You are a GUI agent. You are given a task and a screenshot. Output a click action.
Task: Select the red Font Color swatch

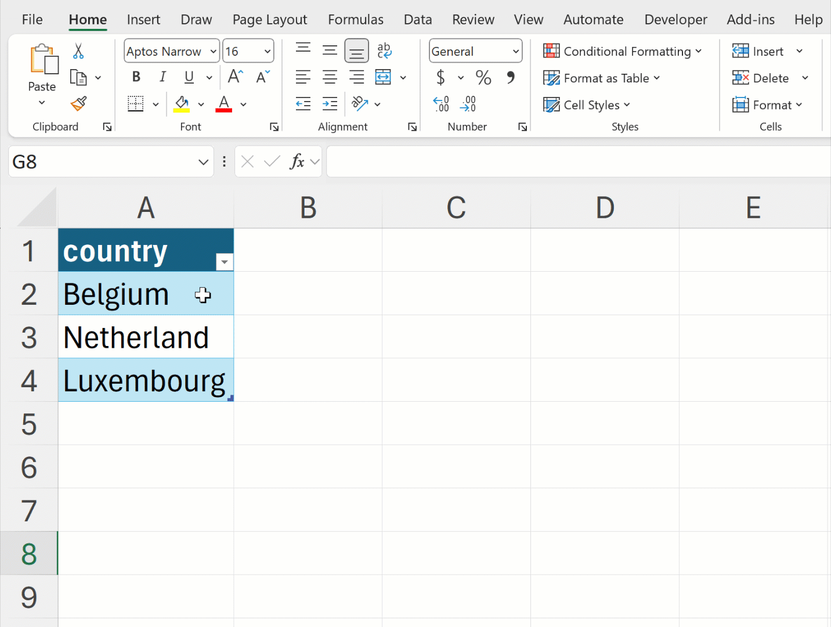(x=223, y=109)
